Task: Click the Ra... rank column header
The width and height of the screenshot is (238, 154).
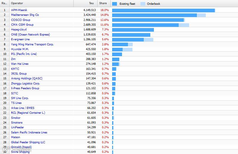Action: pos(4,3)
